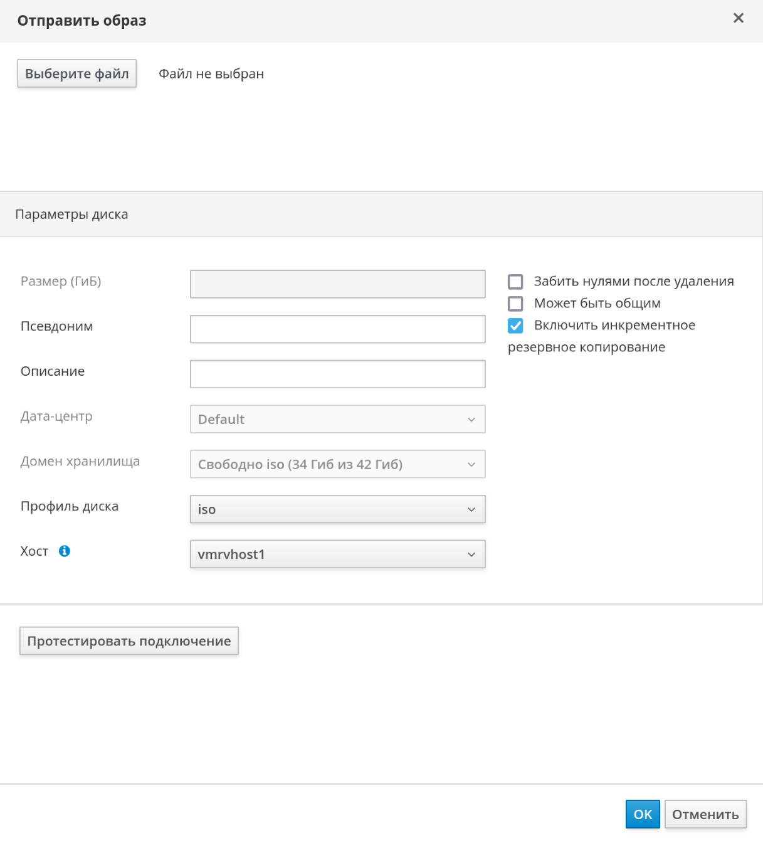The image size is (763, 843).
Task: Click the Размер (ГиБ) input field
Action: (x=337, y=284)
